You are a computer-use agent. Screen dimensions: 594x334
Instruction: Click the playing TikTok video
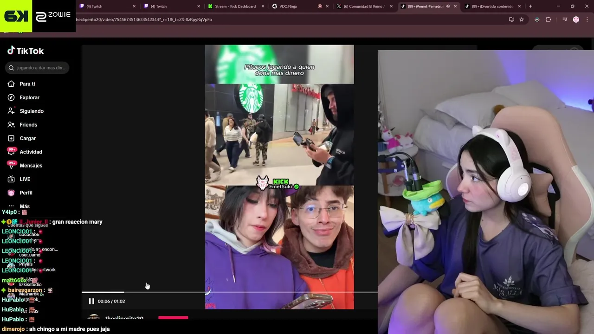pyautogui.click(x=279, y=177)
